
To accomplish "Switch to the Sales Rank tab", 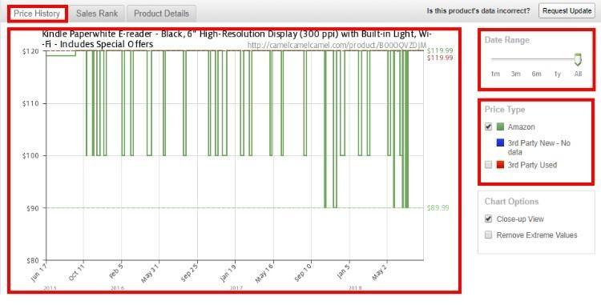I will tap(97, 14).
